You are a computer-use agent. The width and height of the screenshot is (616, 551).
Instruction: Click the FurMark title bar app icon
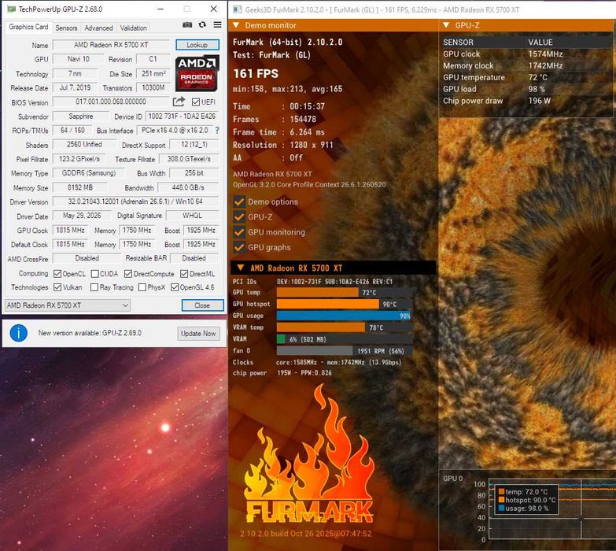point(237,9)
